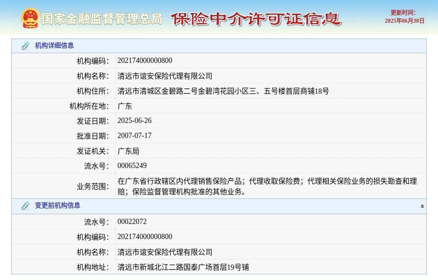
Task: Click the 发证日期 label
Action: 93,121
